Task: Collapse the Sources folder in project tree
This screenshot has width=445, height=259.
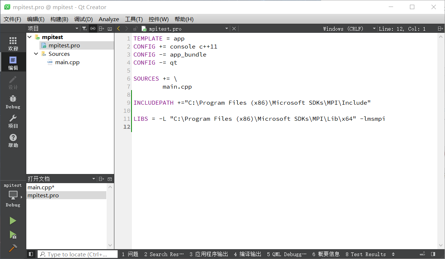Action: 36,54
